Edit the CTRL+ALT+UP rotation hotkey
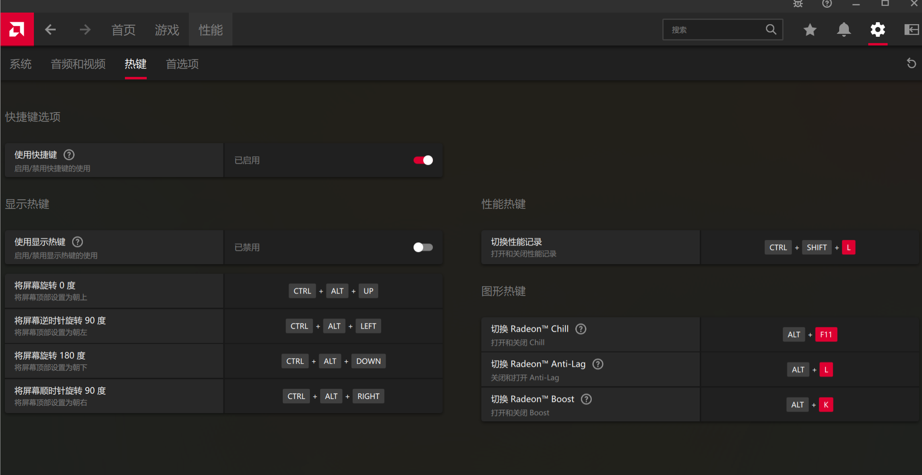The image size is (922, 475). pyautogui.click(x=334, y=291)
